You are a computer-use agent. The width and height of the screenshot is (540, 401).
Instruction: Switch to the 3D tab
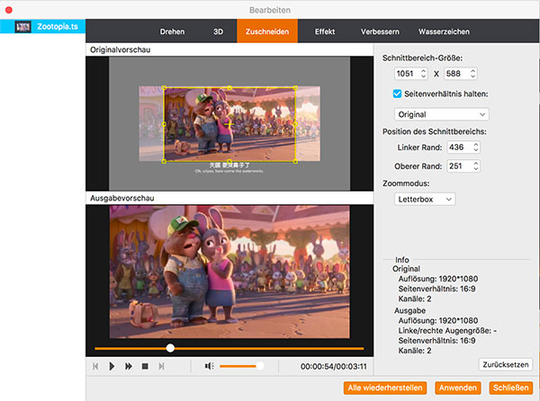click(x=218, y=31)
